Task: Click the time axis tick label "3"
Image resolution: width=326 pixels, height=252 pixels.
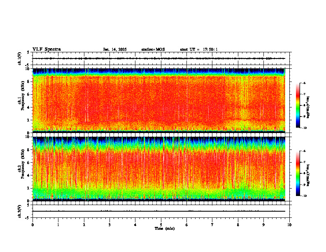Action: tap(109, 225)
